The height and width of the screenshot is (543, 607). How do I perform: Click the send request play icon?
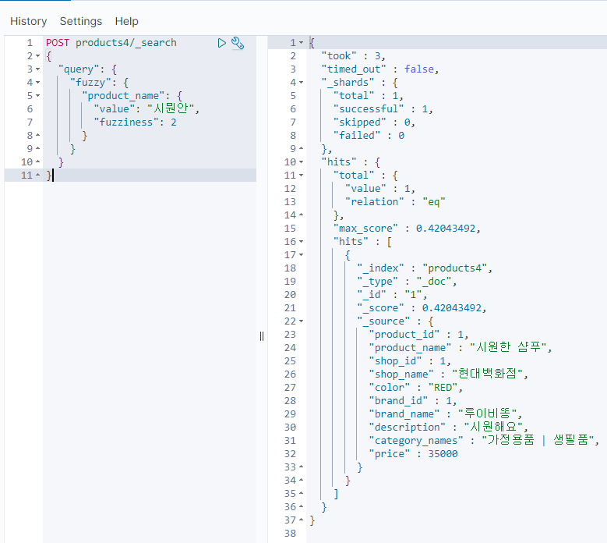tap(222, 44)
